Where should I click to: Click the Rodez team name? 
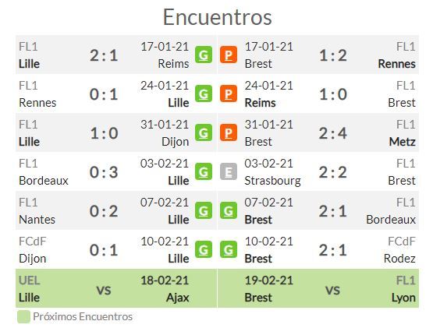pos(399,259)
